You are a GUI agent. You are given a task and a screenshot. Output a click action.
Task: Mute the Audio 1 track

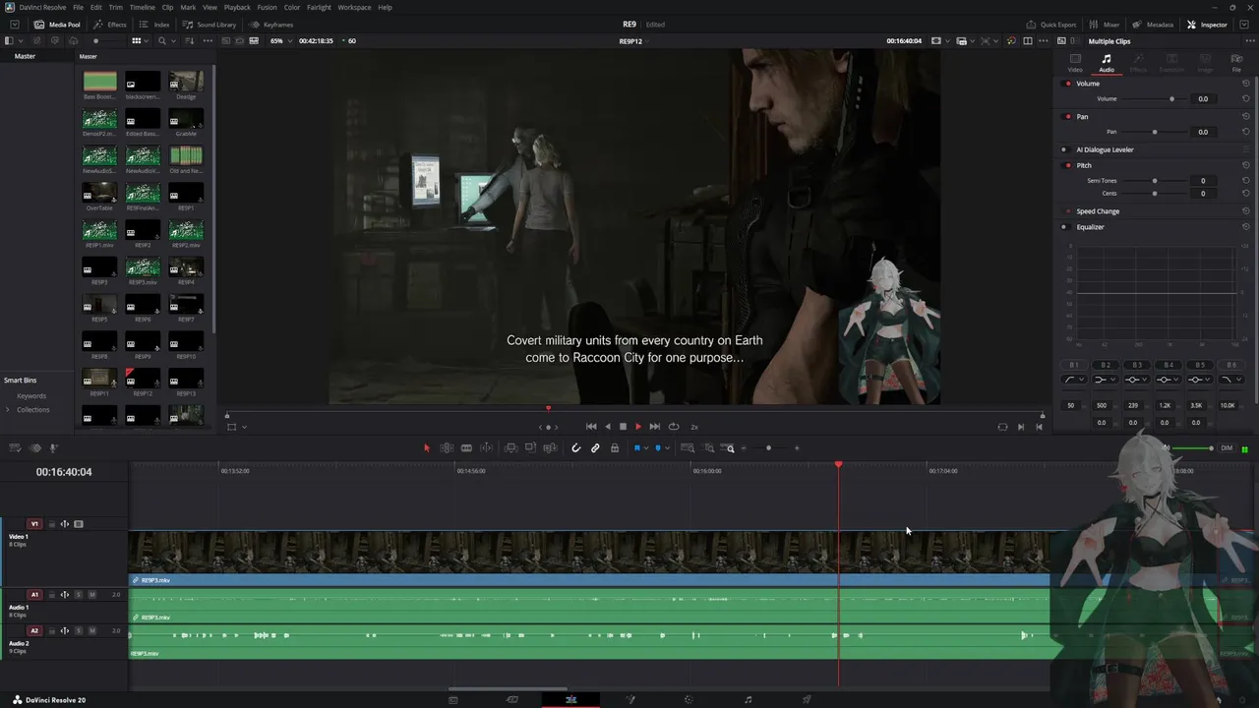92,595
